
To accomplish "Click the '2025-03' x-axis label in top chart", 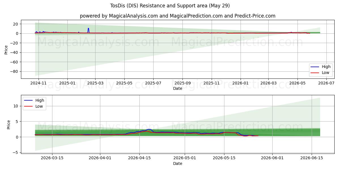I will coord(95,83).
